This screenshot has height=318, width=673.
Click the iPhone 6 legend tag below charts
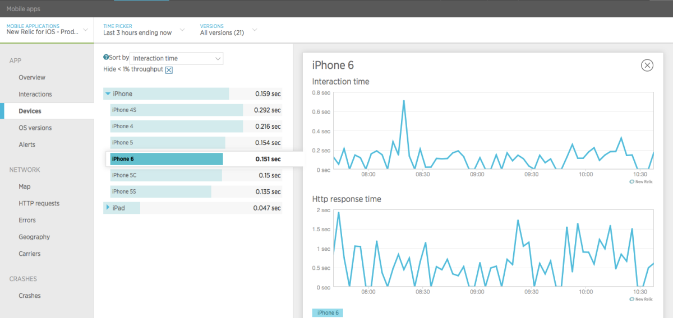coord(328,313)
